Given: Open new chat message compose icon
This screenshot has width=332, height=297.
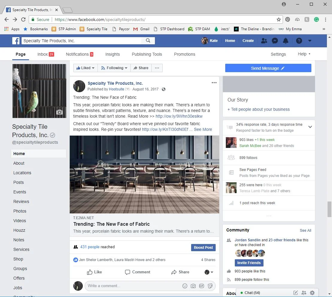Looking at the screenshot, I should (x=296, y=293).
